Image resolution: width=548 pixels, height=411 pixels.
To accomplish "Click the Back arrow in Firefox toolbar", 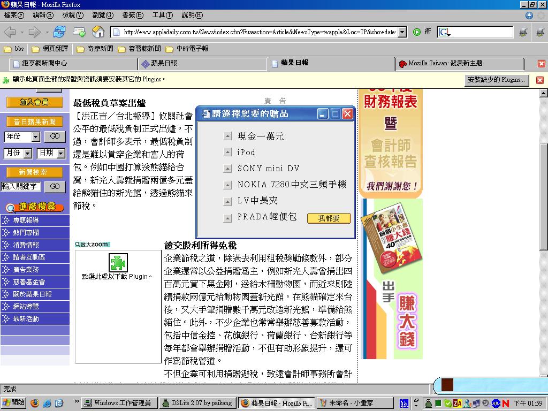I will (x=10, y=32).
